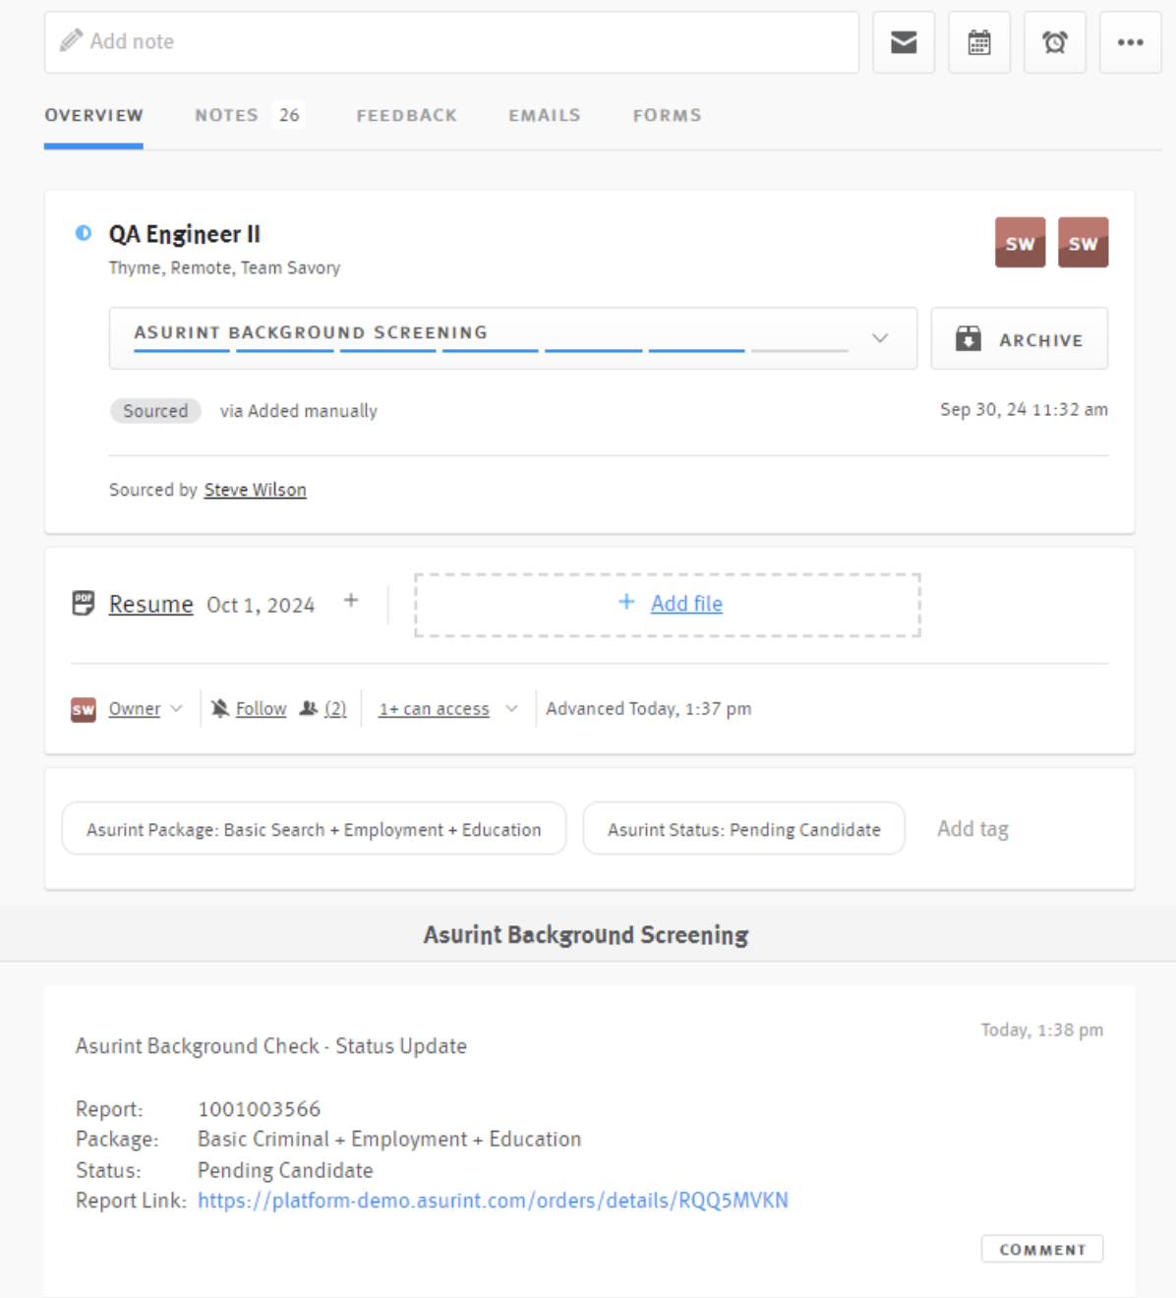Click the QA Engineer II title
The width and height of the screenshot is (1176, 1298).
pos(185,234)
